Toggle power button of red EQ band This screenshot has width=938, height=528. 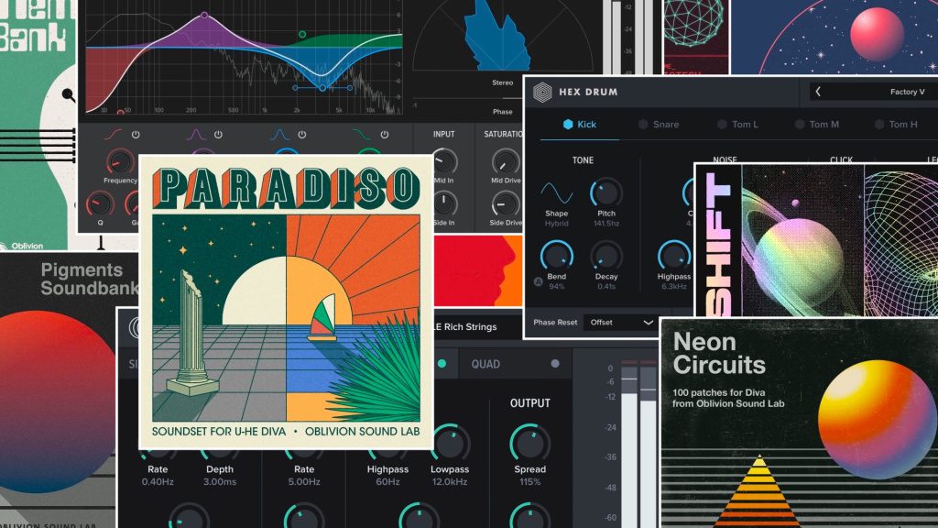(x=136, y=135)
